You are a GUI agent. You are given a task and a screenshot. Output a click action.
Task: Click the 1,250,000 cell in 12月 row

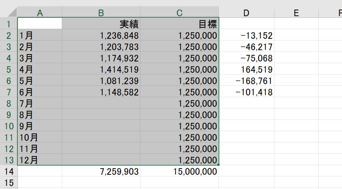pyautogui.click(x=179, y=160)
